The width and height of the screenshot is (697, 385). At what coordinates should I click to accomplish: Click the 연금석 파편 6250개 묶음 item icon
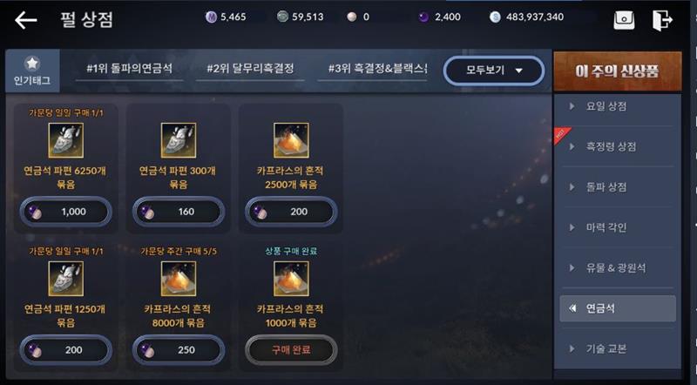(66, 140)
